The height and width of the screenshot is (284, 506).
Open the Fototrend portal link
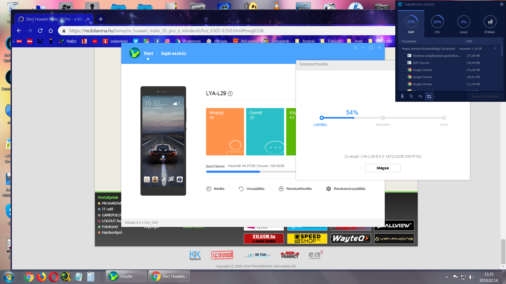click(110, 227)
